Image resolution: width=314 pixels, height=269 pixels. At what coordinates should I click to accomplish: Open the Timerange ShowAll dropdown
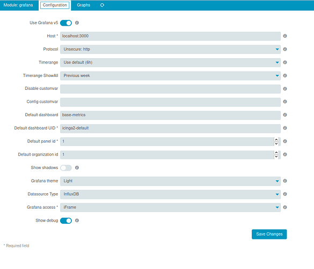coord(170,76)
